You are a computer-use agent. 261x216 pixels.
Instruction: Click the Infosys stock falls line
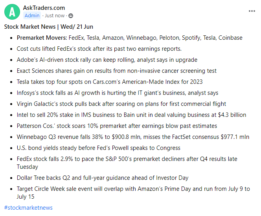click(x=117, y=93)
